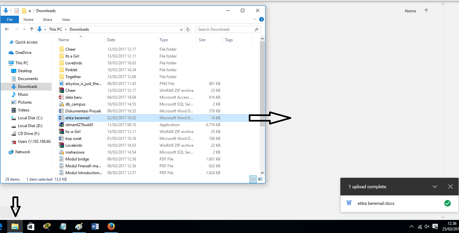Screen dimensions: 459x233
Task: Dismiss the upload complete notification
Action: point(450,187)
